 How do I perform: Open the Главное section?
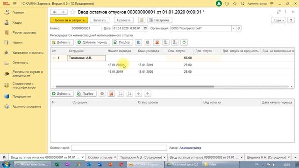pos(18,13)
